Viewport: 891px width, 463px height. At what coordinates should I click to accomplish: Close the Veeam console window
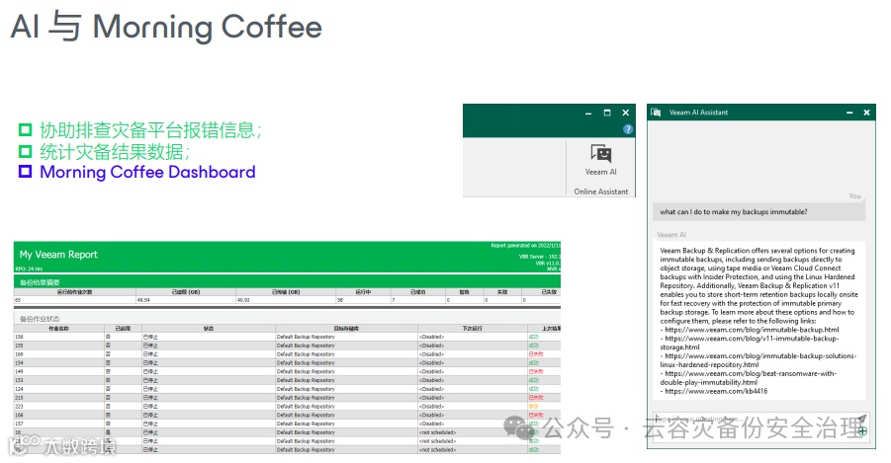(626, 113)
